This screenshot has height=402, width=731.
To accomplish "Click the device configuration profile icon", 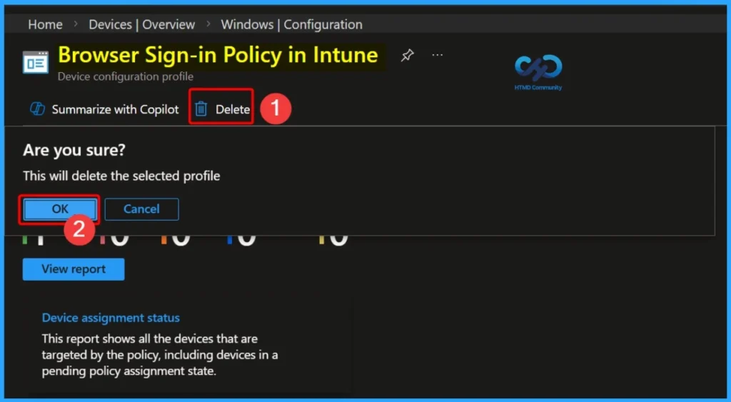I will [x=36, y=62].
